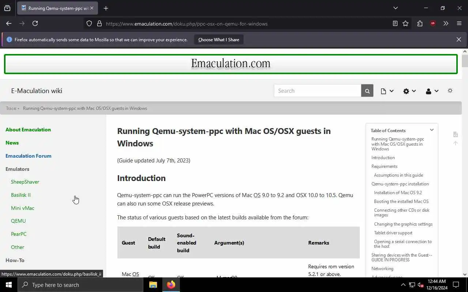View site security padlock info

pyautogui.click(x=99, y=23)
